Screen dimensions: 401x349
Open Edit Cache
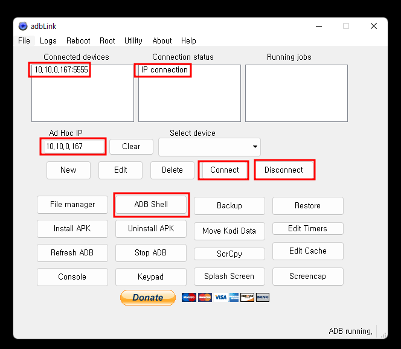coord(308,251)
